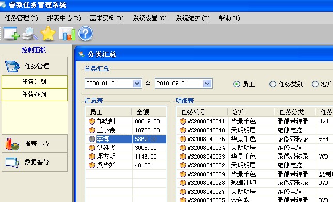Click the yellow star toolbar icon
The image size is (333, 202).
pos(48,34)
